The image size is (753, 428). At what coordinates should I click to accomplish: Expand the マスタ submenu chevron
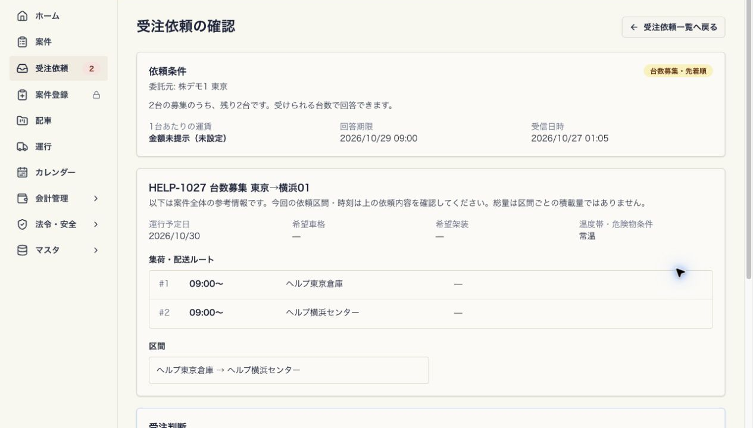pos(96,251)
